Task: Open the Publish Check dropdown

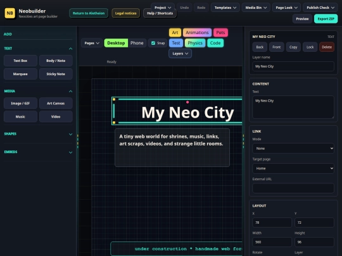Action: click(320, 8)
